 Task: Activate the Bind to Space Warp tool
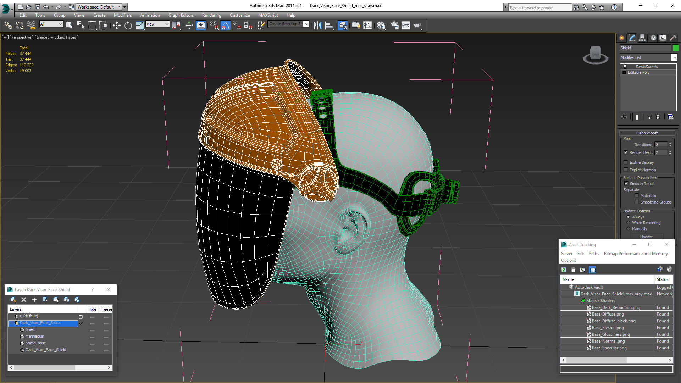click(31, 25)
